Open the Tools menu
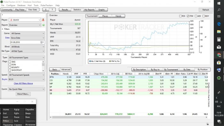224x126 pixels. pos(36,5)
